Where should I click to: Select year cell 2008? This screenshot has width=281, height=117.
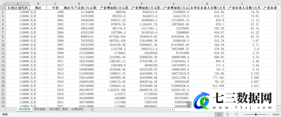click(x=55, y=49)
